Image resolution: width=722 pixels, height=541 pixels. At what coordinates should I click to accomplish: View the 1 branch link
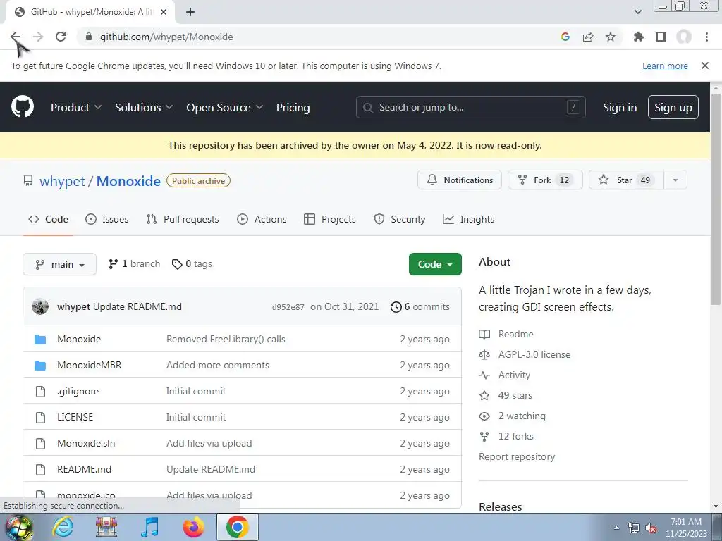[x=135, y=264]
